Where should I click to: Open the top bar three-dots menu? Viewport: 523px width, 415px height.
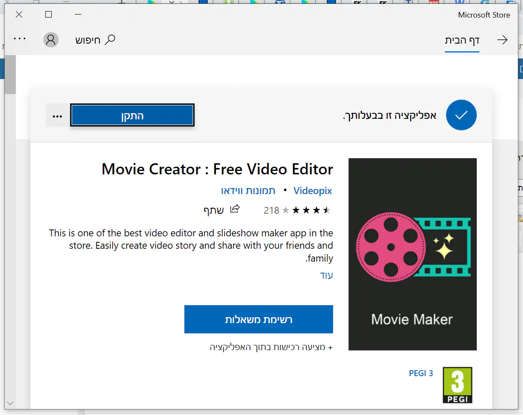point(20,38)
